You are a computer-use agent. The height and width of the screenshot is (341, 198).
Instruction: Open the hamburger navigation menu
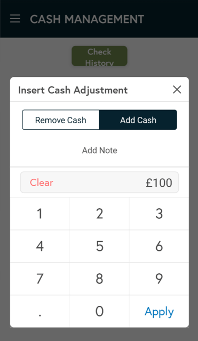pos(15,19)
